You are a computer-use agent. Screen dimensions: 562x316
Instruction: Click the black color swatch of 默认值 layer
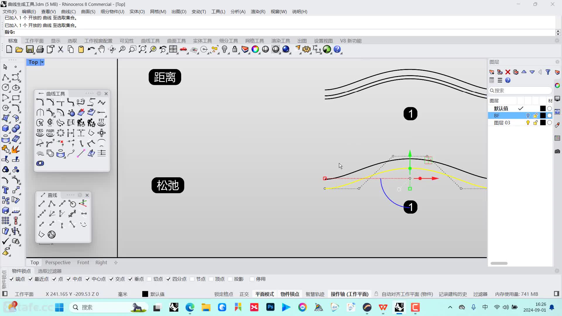[x=543, y=109]
